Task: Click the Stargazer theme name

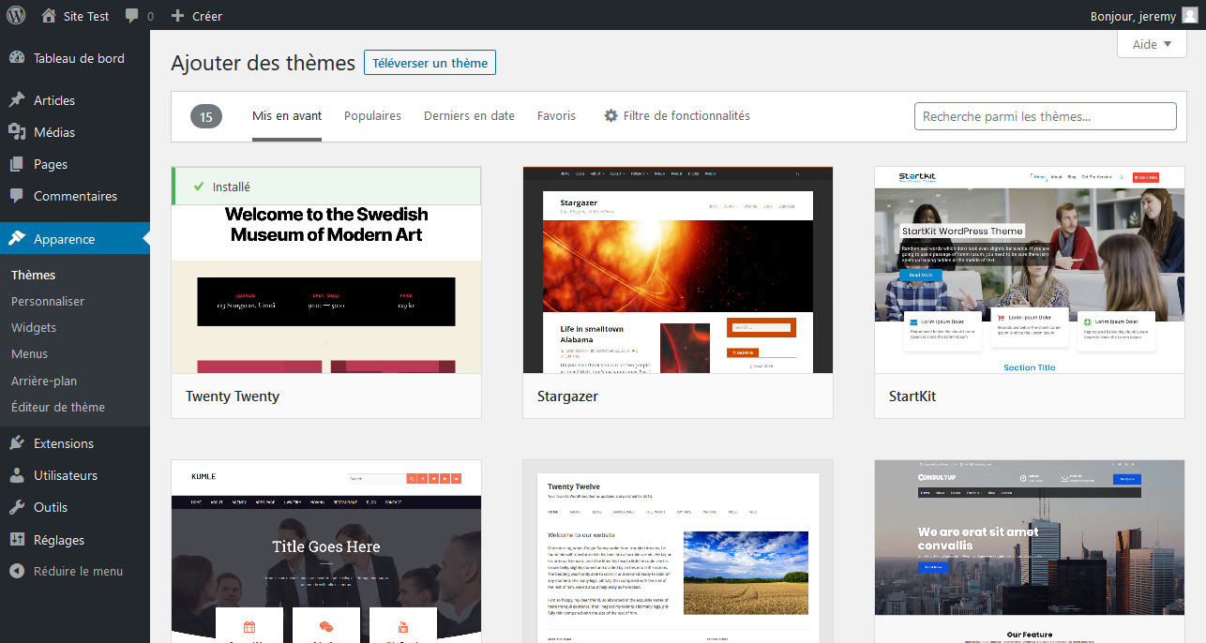Action: (568, 396)
